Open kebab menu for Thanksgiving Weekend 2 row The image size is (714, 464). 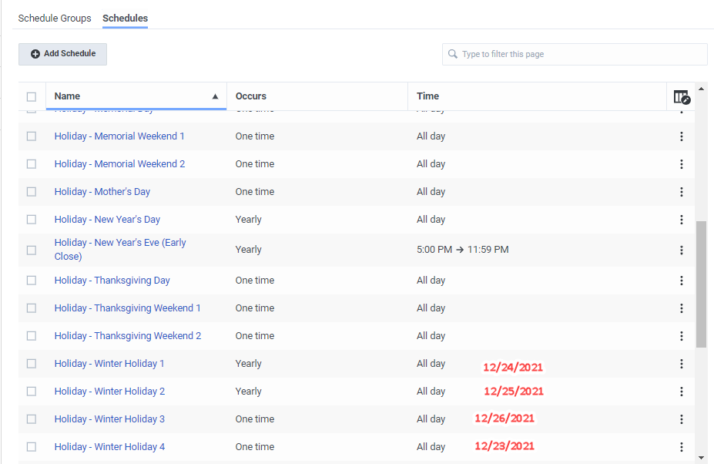pos(681,336)
